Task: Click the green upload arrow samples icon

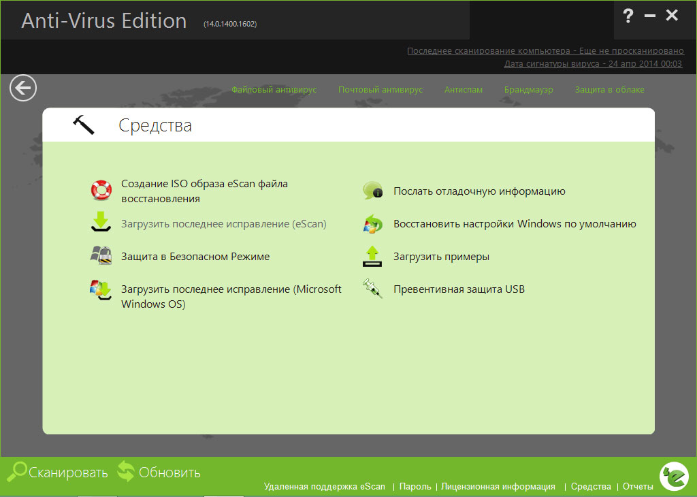Action: pyautogui.click(x=372, y=256)
